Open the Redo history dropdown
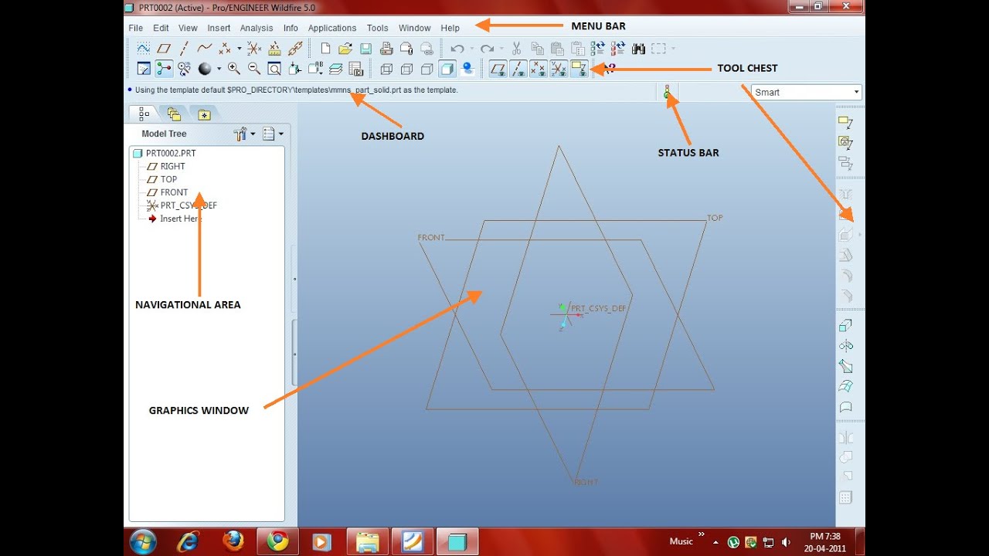This screenshot has height=556, width=989. pyautogui.click(x=501, y=49)
